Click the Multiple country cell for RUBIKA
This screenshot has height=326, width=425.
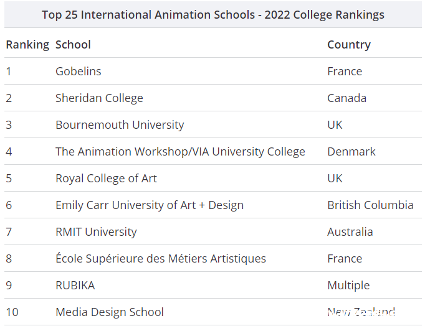(348, 286)
